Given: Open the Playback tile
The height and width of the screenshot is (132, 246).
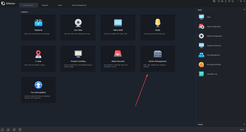Looking at the screenshot, I should click(38, 27).
